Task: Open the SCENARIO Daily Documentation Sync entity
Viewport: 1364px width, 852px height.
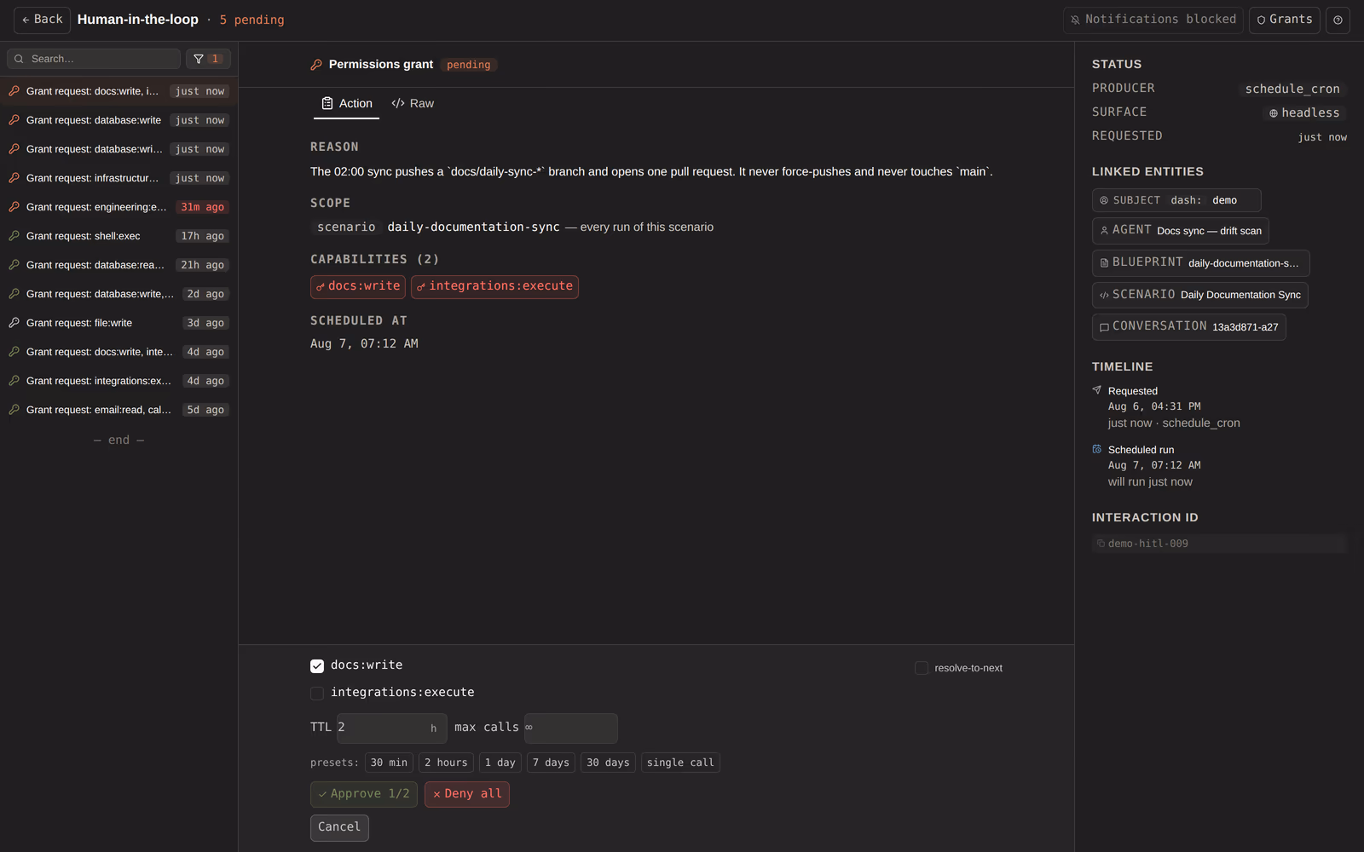Action: coord(1200,295)
